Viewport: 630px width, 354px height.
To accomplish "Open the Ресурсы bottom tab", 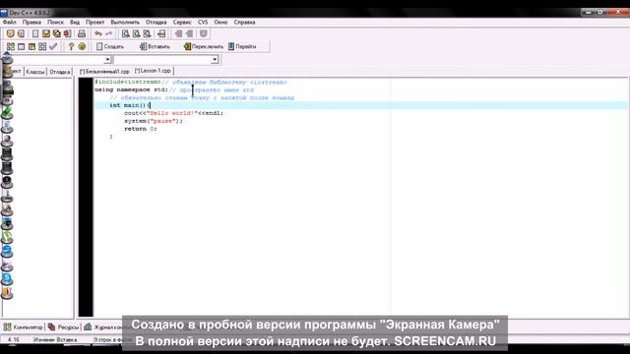I will click(63, 327).
